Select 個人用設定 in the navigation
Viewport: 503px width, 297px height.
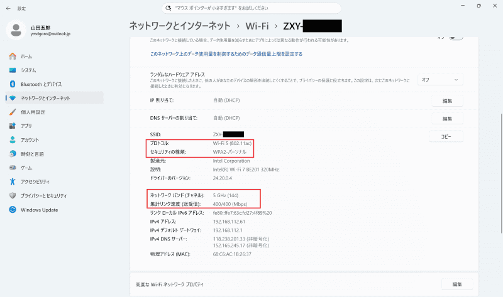55,112
